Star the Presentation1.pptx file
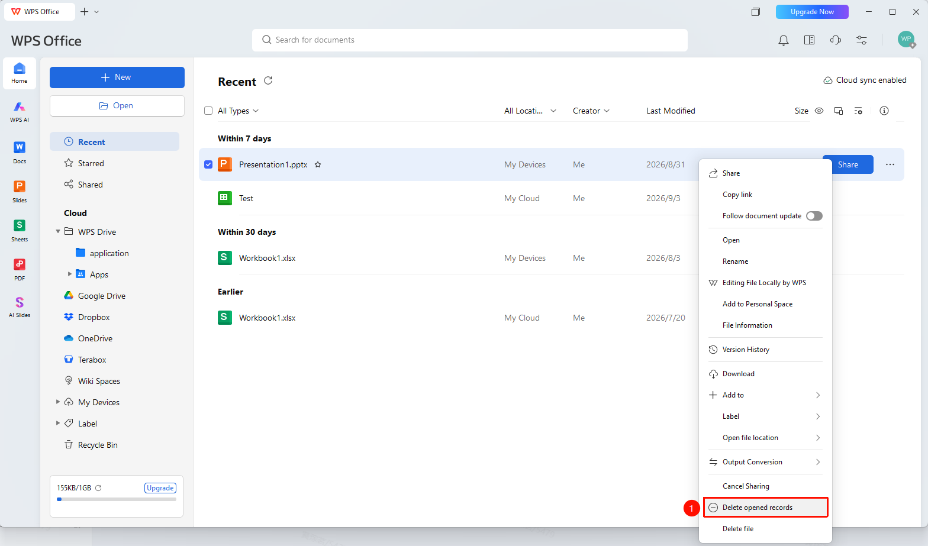This screenshot has width=928, height=546. pos(318,164)
